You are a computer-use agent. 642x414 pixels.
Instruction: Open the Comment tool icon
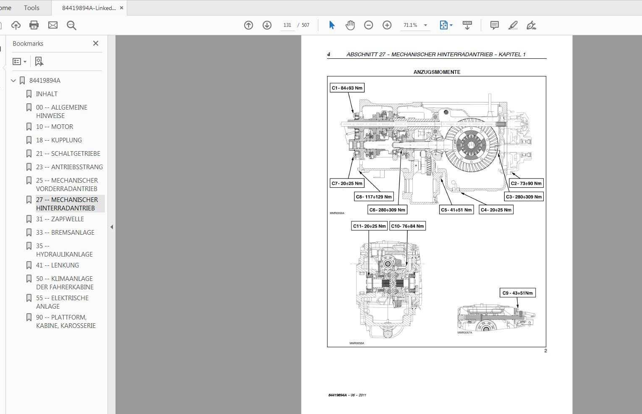[494, 25]
